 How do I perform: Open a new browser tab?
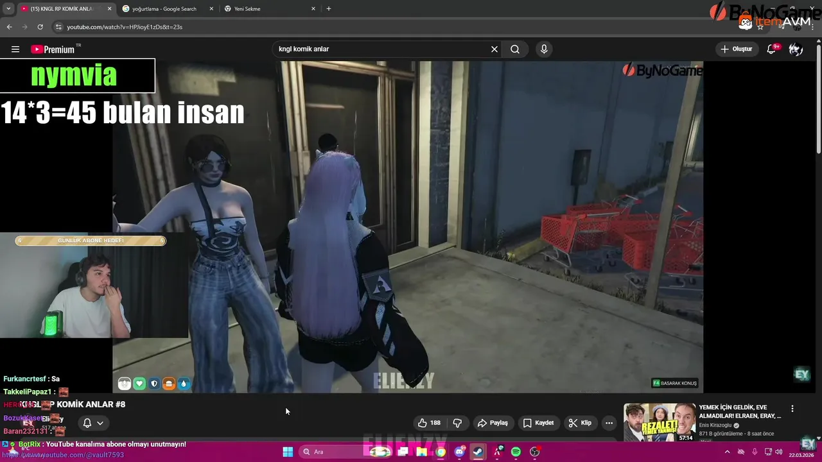pyautogui.click(x=329, y=9)
